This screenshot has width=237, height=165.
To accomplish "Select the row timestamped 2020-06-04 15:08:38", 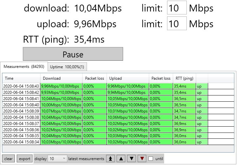I will (x=118, y=117).
